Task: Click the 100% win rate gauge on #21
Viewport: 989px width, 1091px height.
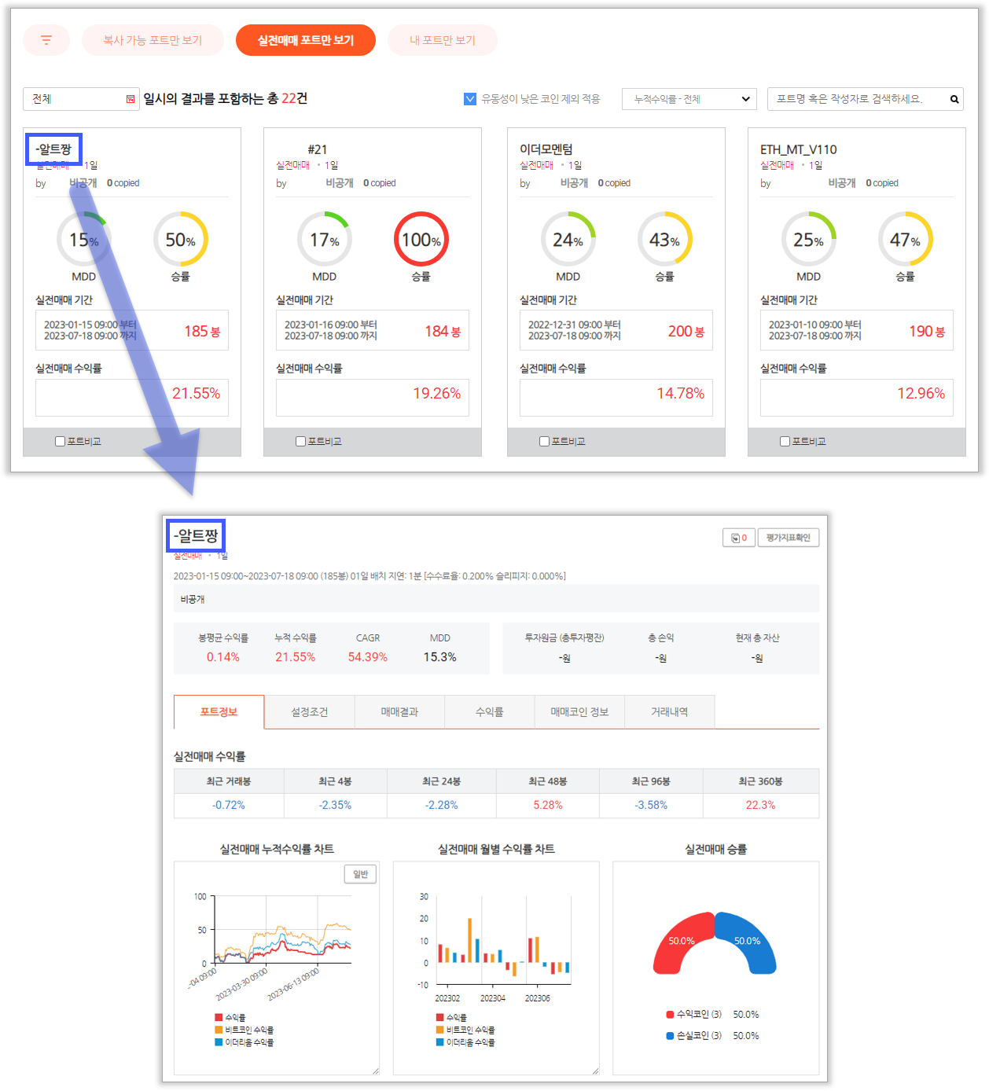Action: (x=421, y=239)
